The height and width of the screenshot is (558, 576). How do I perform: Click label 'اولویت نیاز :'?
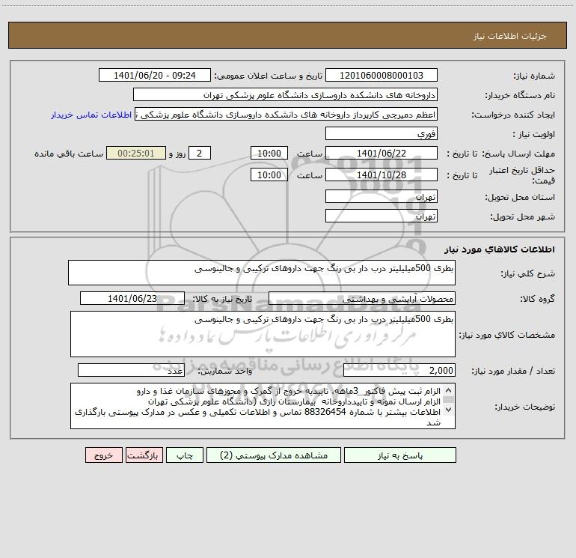pos(533,134)
